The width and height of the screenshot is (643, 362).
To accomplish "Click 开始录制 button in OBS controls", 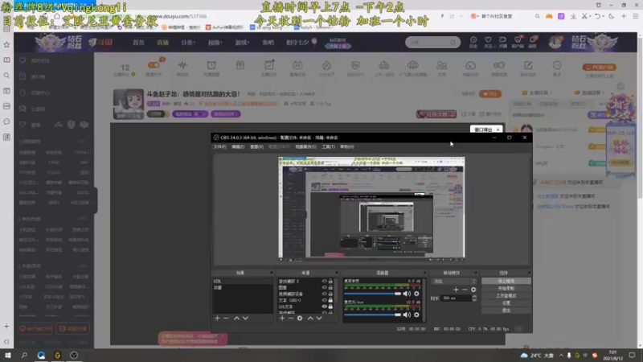I will [x=506, y=289].
